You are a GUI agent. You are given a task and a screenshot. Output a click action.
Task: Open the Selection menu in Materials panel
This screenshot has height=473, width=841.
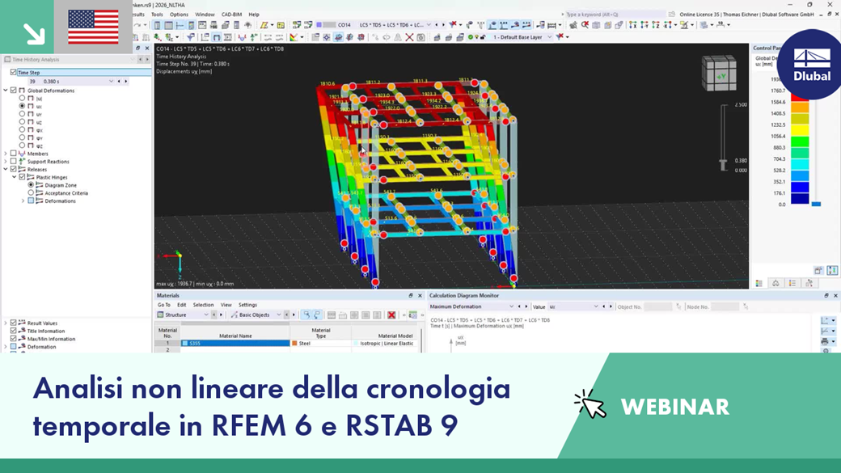(203, 305)
